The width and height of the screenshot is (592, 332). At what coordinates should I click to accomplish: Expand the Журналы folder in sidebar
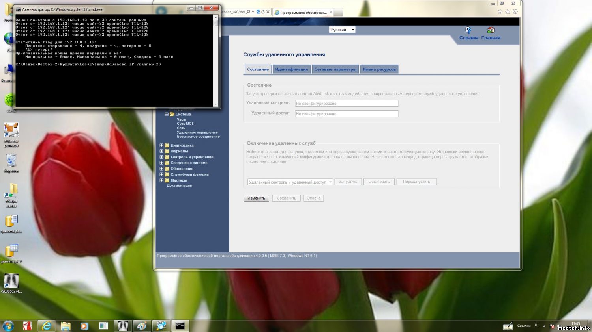point(161,151)
